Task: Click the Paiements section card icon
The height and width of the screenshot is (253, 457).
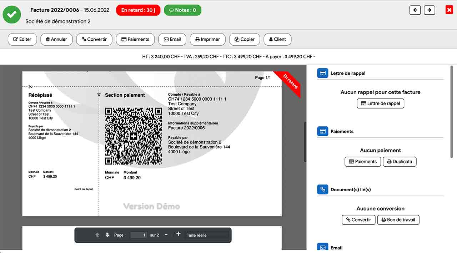Action: [x=322, y=131]
